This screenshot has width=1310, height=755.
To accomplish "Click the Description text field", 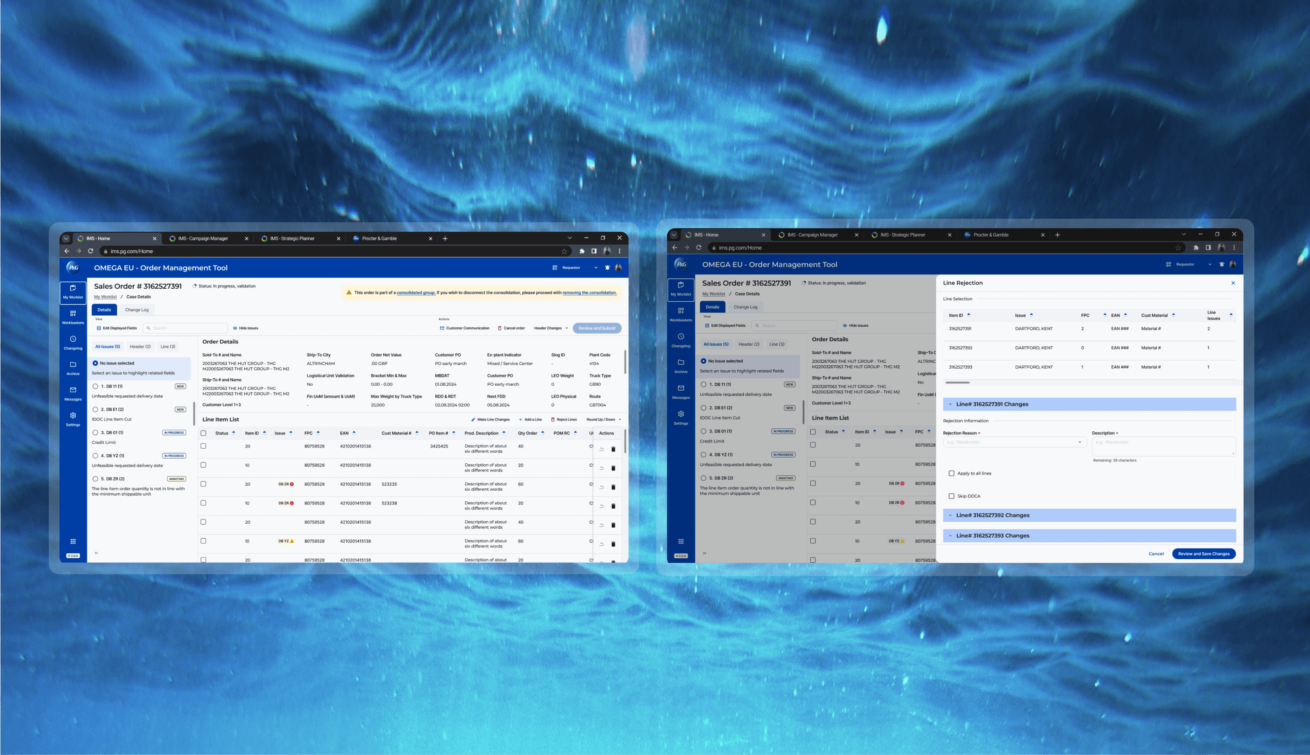I will (1163, 446).
